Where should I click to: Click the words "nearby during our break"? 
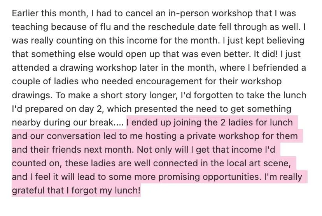tap(63, 122)
